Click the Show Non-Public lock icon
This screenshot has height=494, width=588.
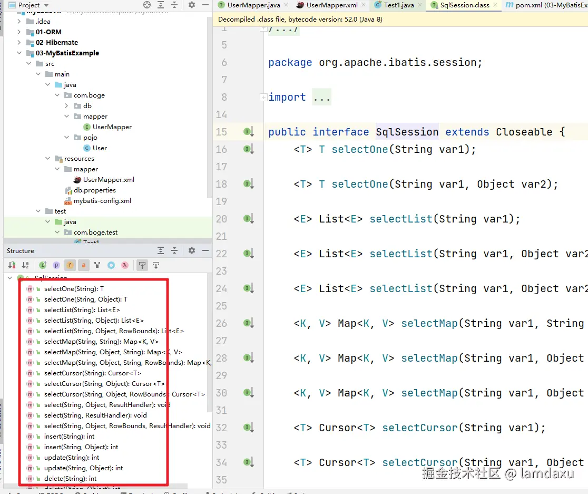pyautogui.click(x=83, y=265)
